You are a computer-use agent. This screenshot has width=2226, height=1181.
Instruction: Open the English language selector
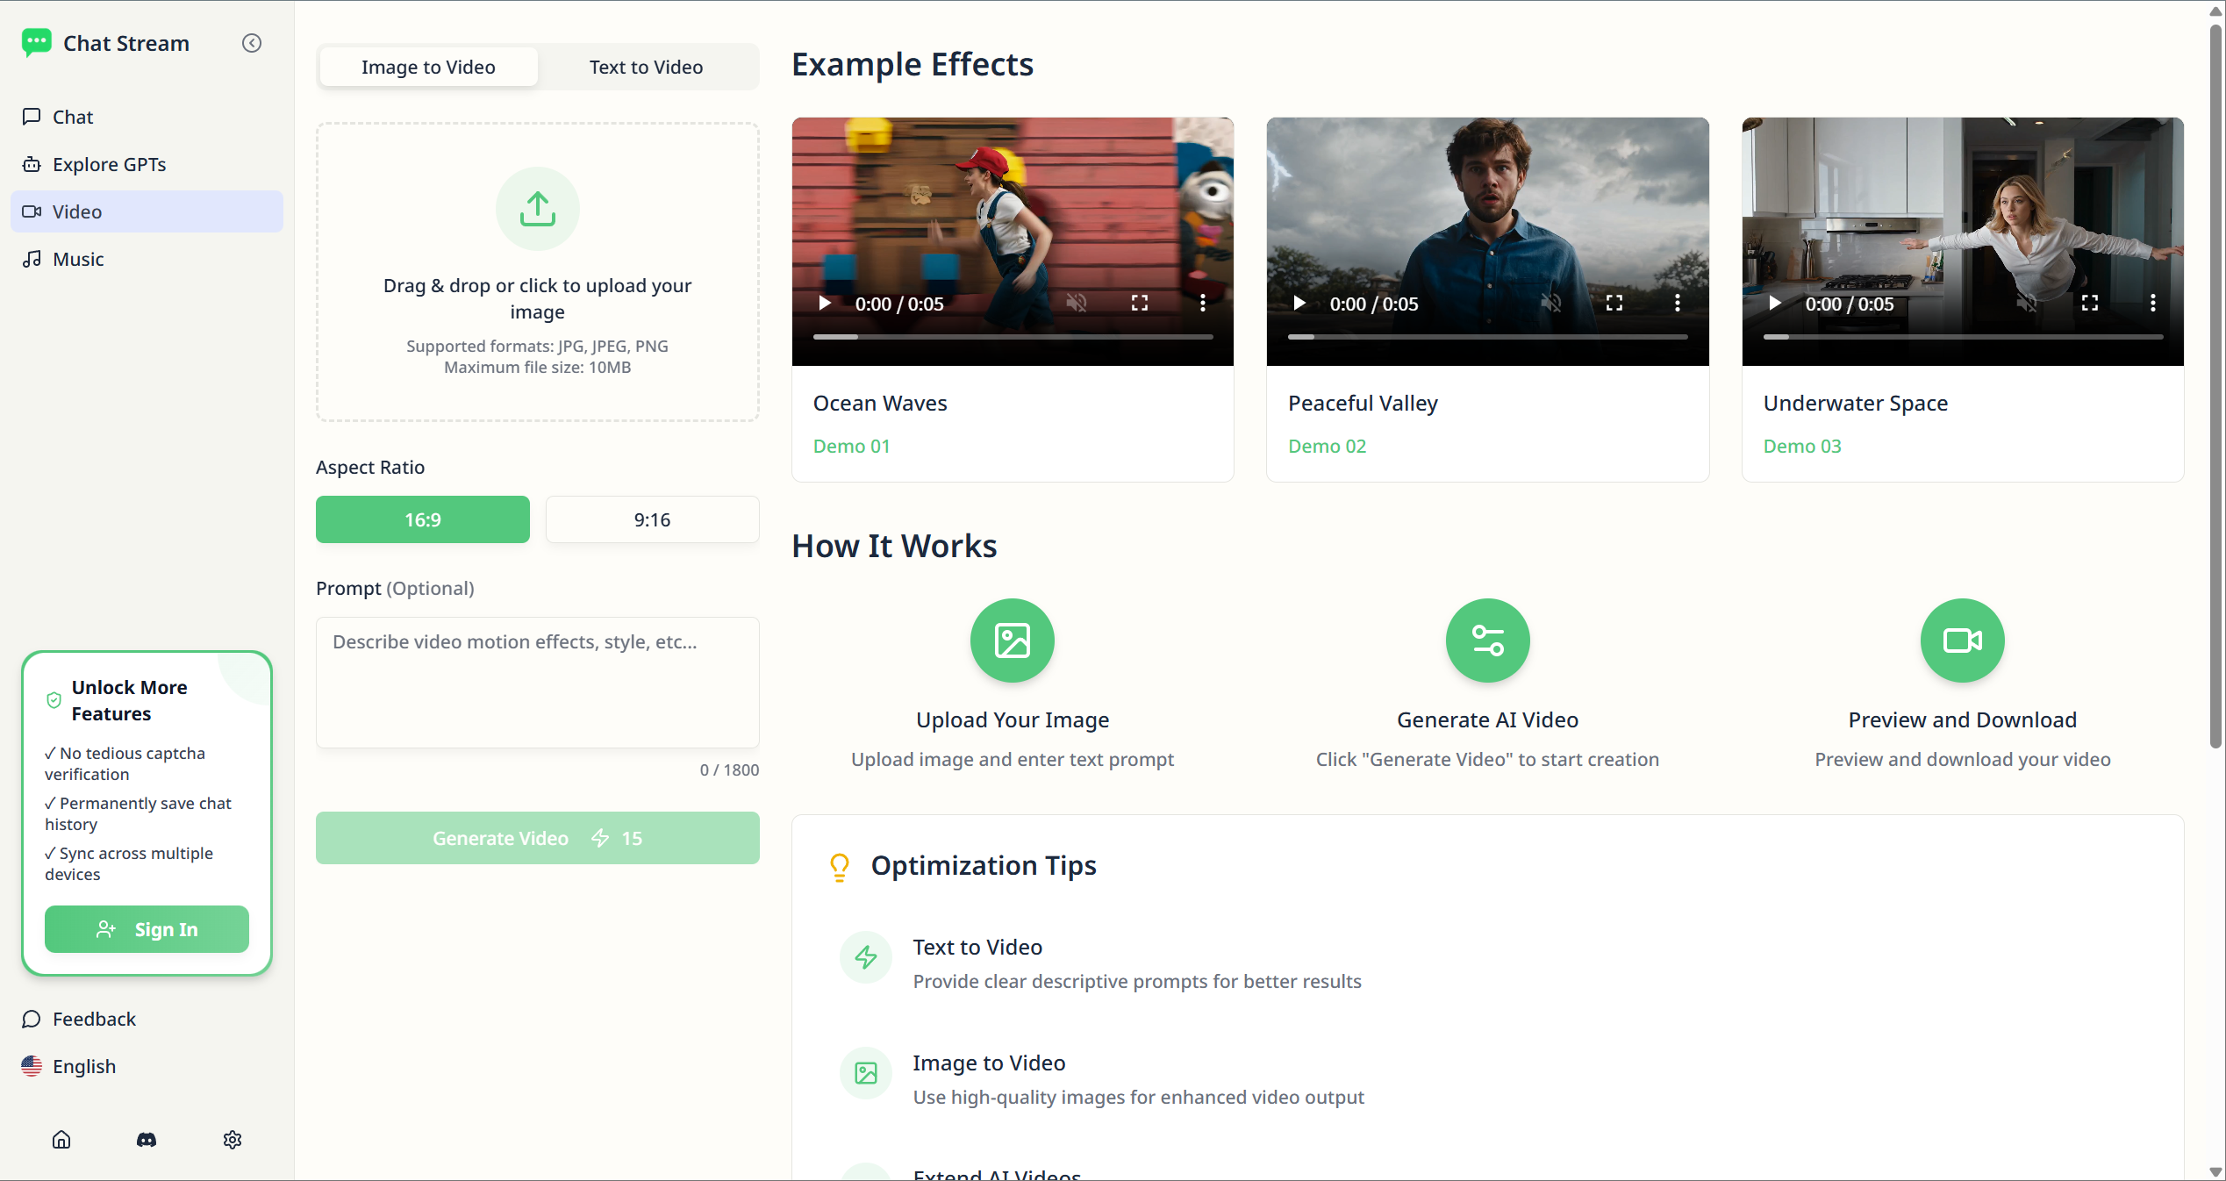(x=83, y=1066)
